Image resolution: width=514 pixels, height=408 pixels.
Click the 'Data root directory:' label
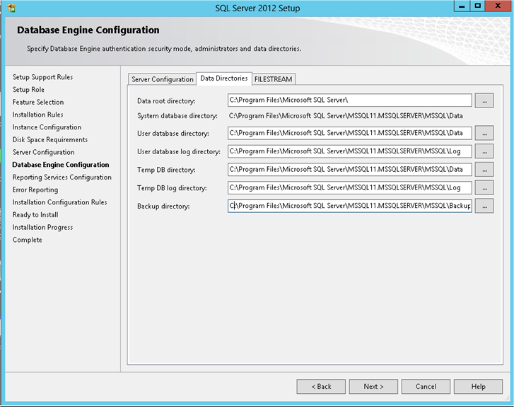click(x=166, y=101)
